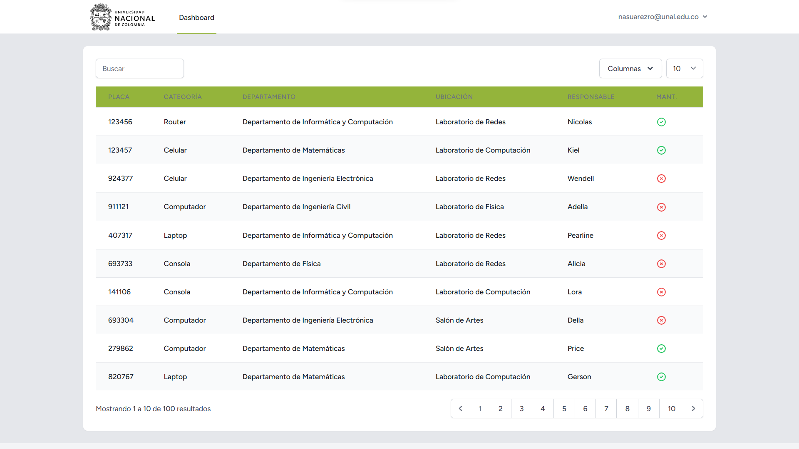The height and width of the screenshot is (449, 799).
Task: Open the Columnas dropdown
Action: pos(630,69)
